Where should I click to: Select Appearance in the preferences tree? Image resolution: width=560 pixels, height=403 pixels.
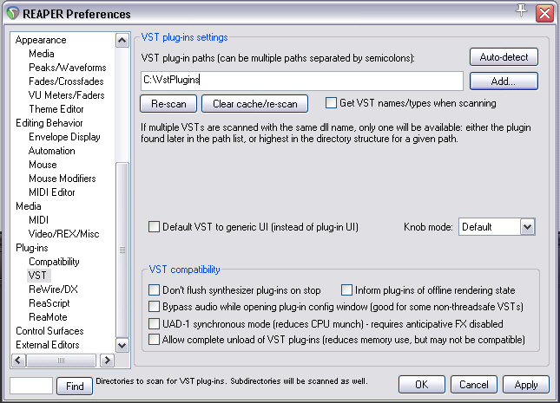pyautogui.click(x=41, y=40)
